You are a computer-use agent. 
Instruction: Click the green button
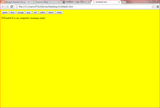click(5, 13)
